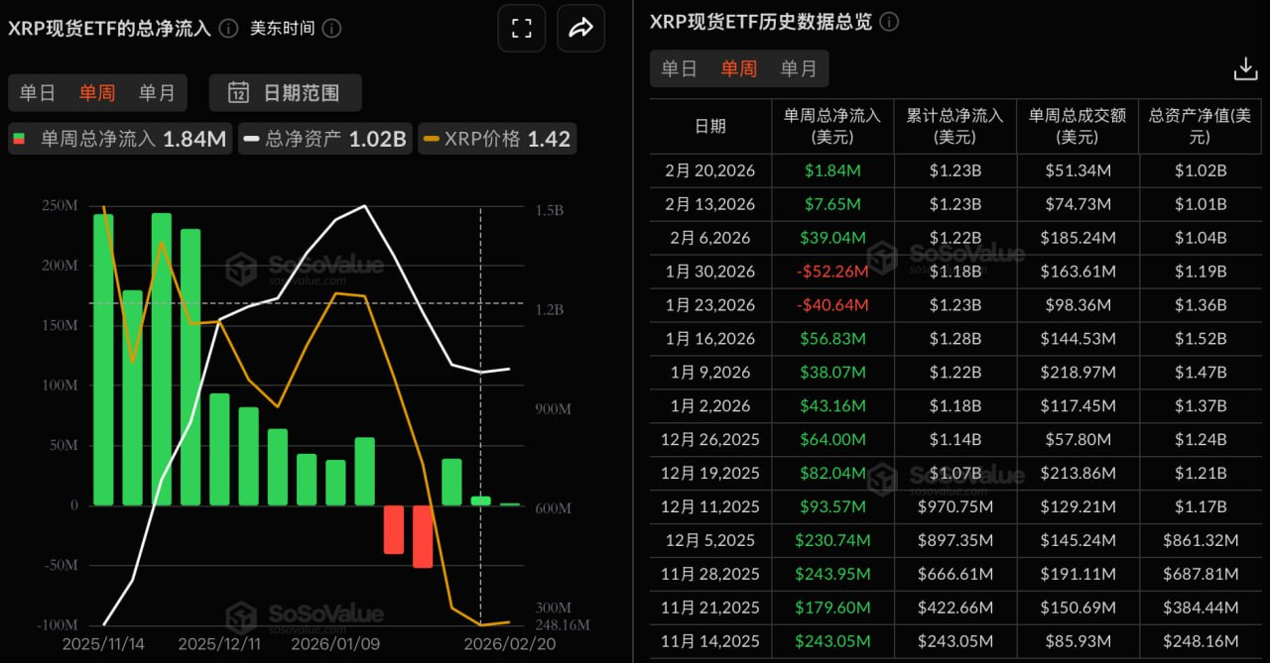
Task: Click the share arrow icon
Action: pos(580,29)
